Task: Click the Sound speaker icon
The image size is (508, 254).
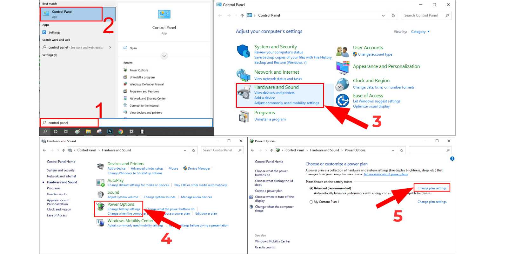Action: point(100,194)
